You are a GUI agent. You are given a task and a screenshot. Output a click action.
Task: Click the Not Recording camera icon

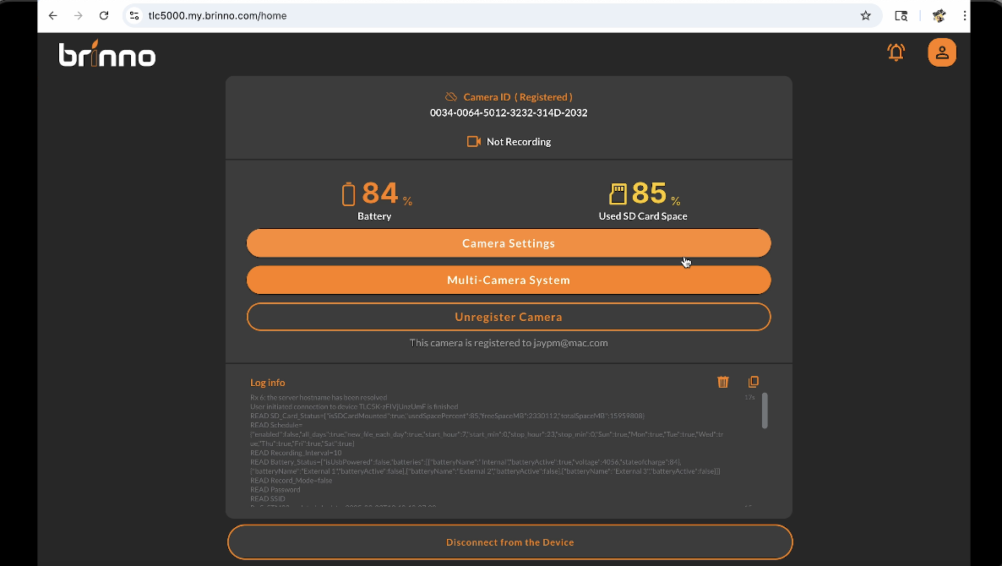(x=474, y=142)
